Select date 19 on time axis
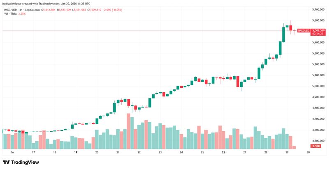The width and height of the screenshot is (329, 169). point(76,153)
